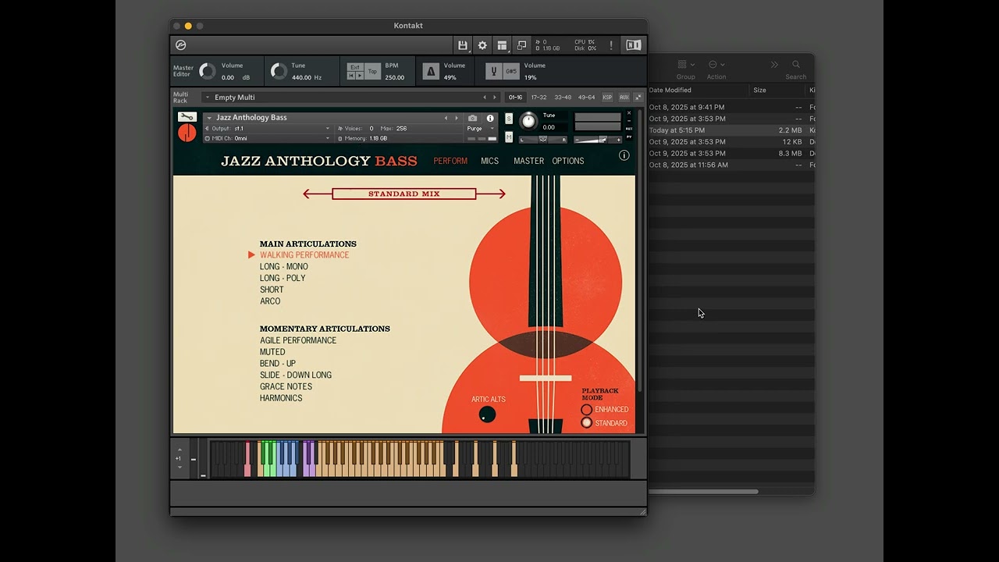Click the Kontakt logo icon
The width and height of the screenshot is (999, 562).
coord(181,45)
